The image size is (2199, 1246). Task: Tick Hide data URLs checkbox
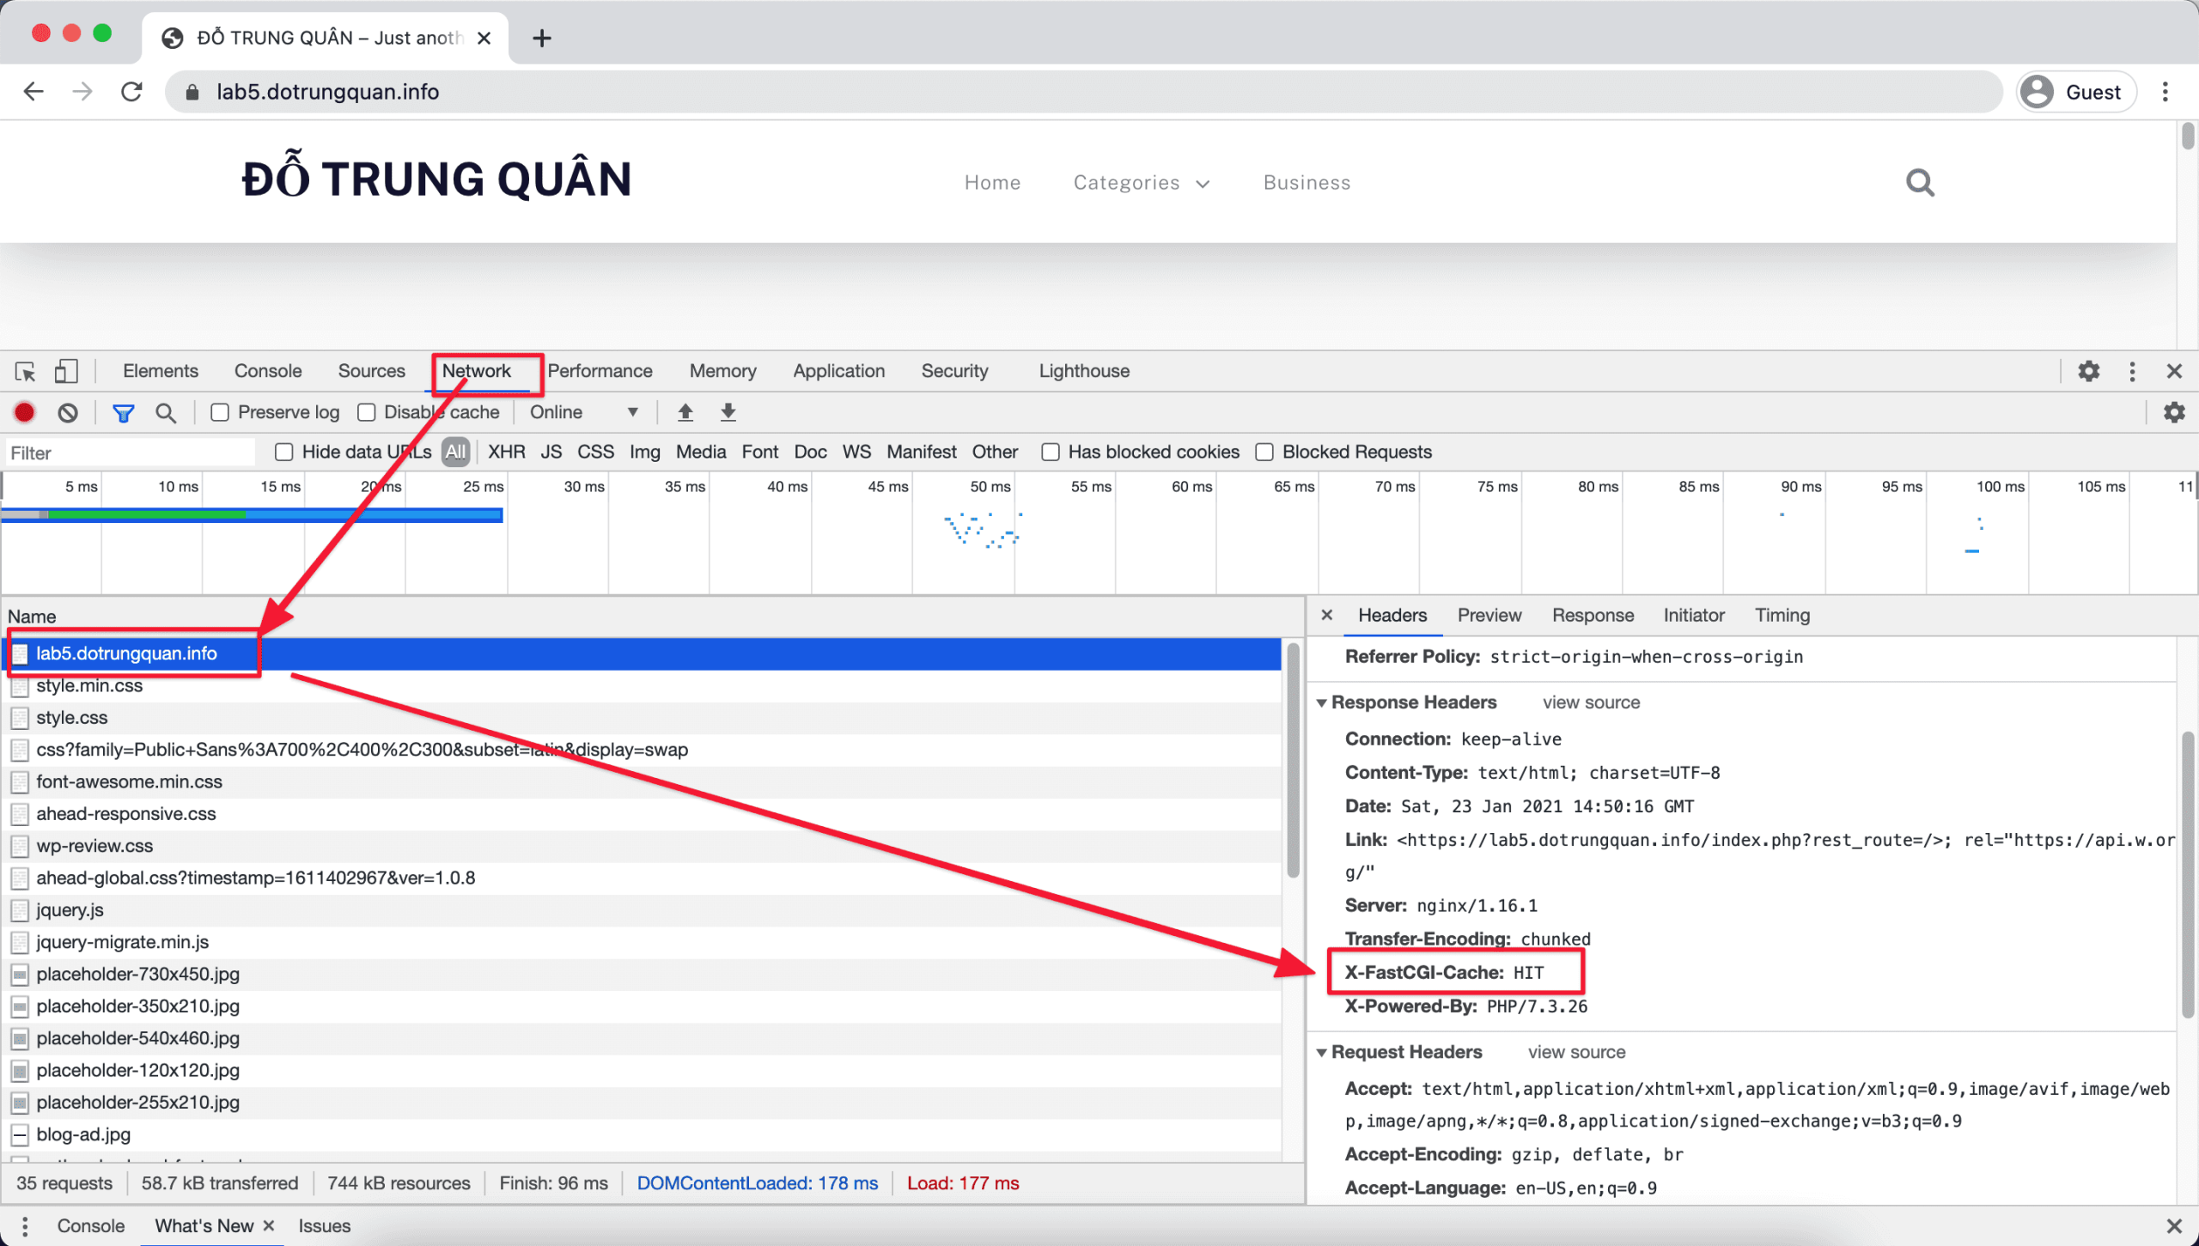[284, 453]
